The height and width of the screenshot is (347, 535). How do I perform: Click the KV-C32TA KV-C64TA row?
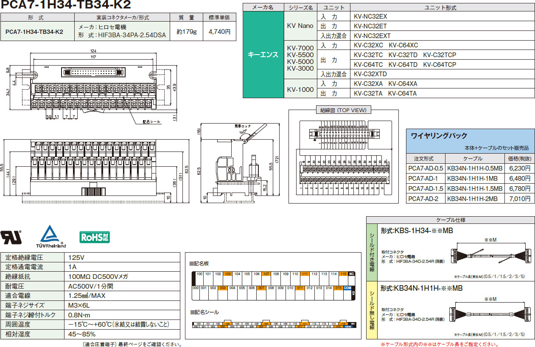pos(443,94)
